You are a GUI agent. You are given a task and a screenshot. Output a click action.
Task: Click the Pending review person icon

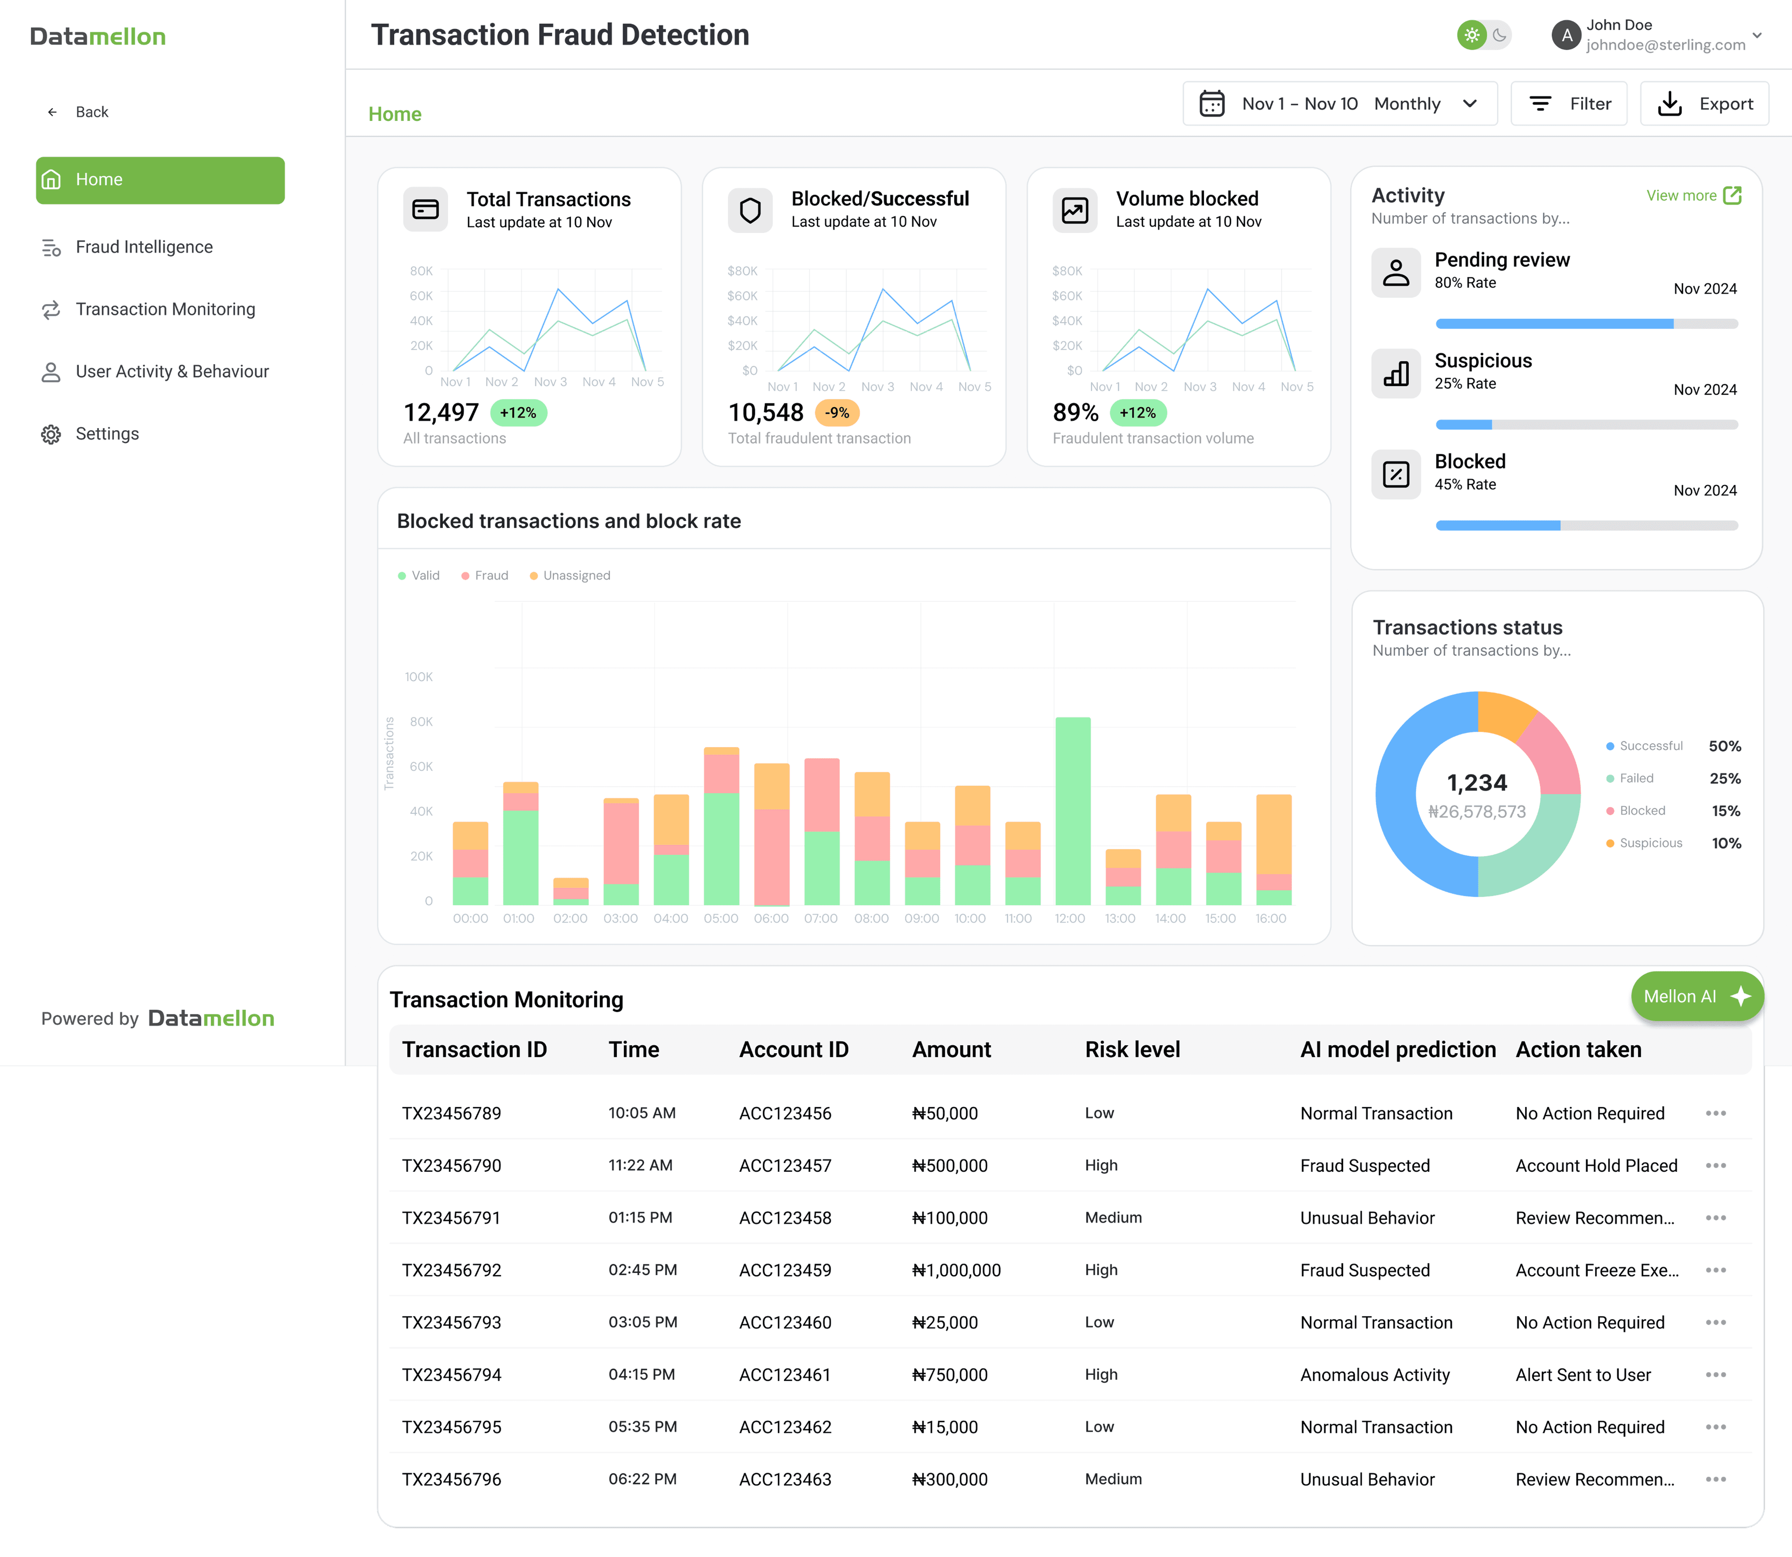pos(1396,272)
